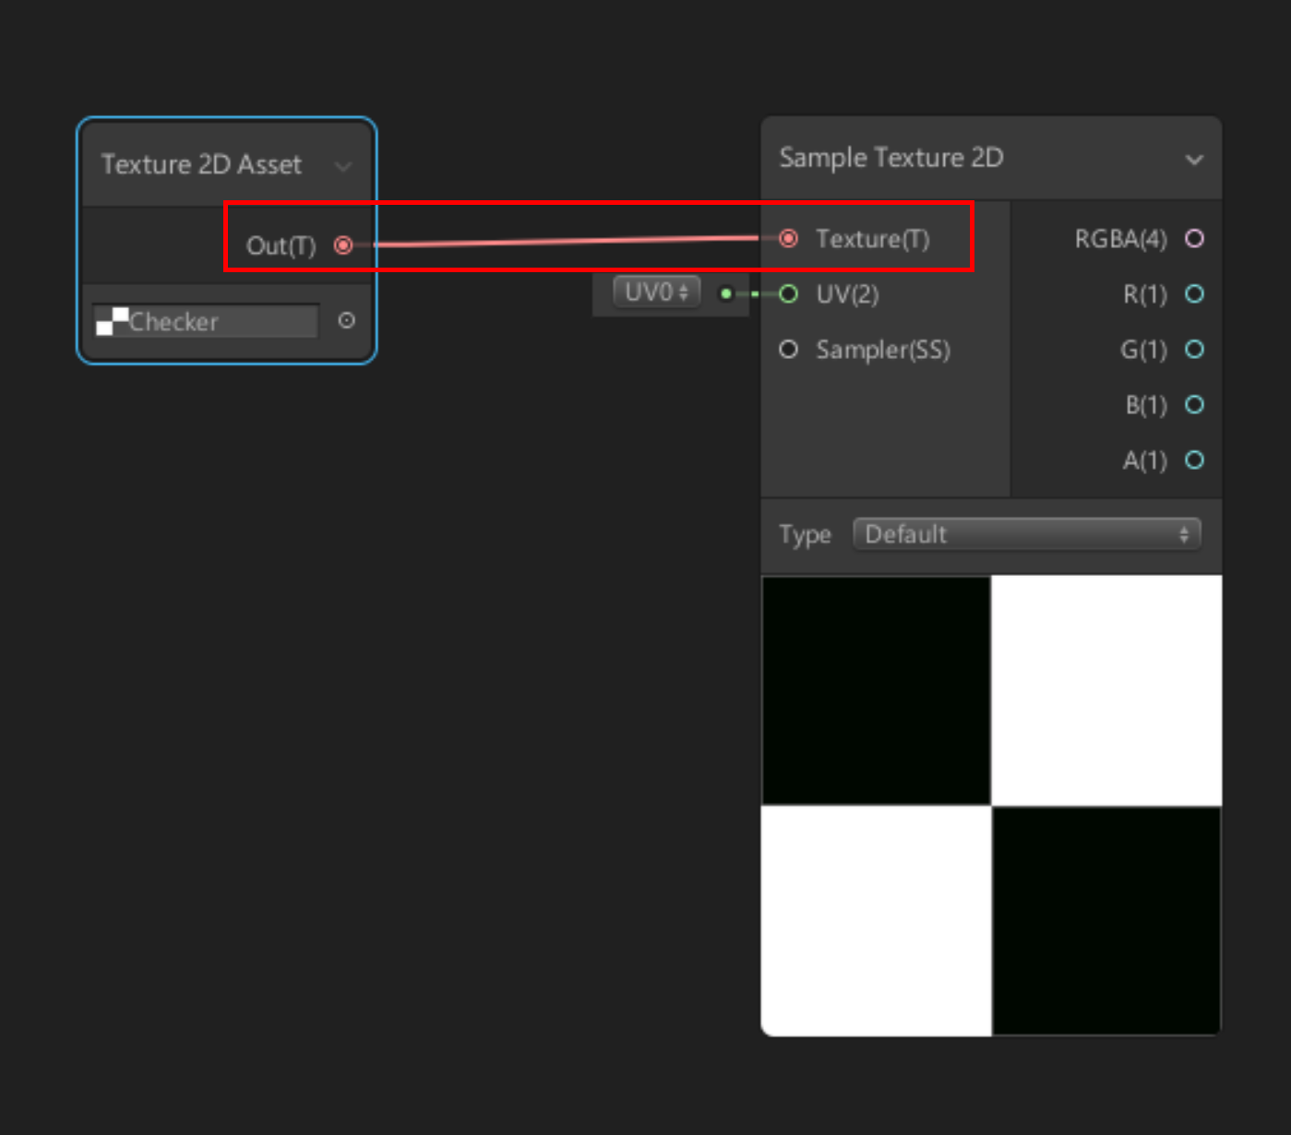
Task: Click the R(1) output port
Action: coord(1194,294)
